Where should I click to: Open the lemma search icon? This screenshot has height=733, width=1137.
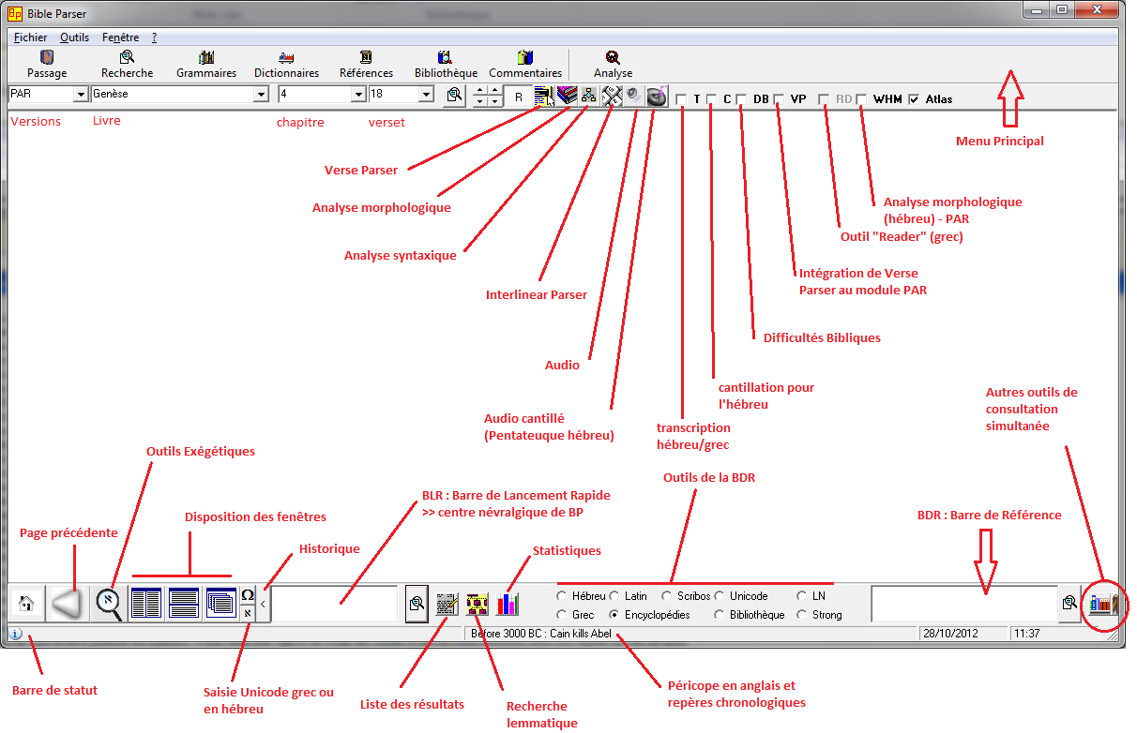click(x=478, y=605)
